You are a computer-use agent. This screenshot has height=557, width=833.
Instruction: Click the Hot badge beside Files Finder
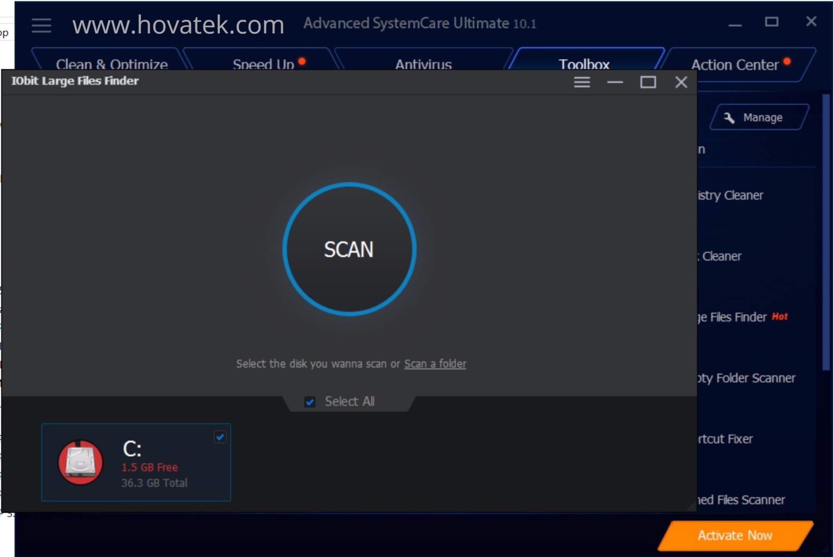(780, 316)
